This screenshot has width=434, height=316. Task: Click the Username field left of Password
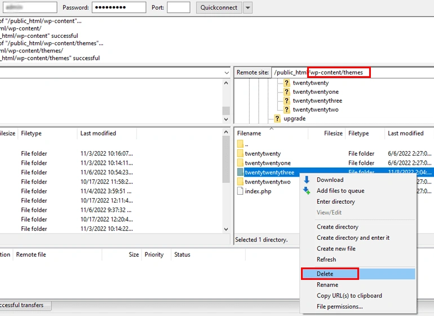[30, 7]
